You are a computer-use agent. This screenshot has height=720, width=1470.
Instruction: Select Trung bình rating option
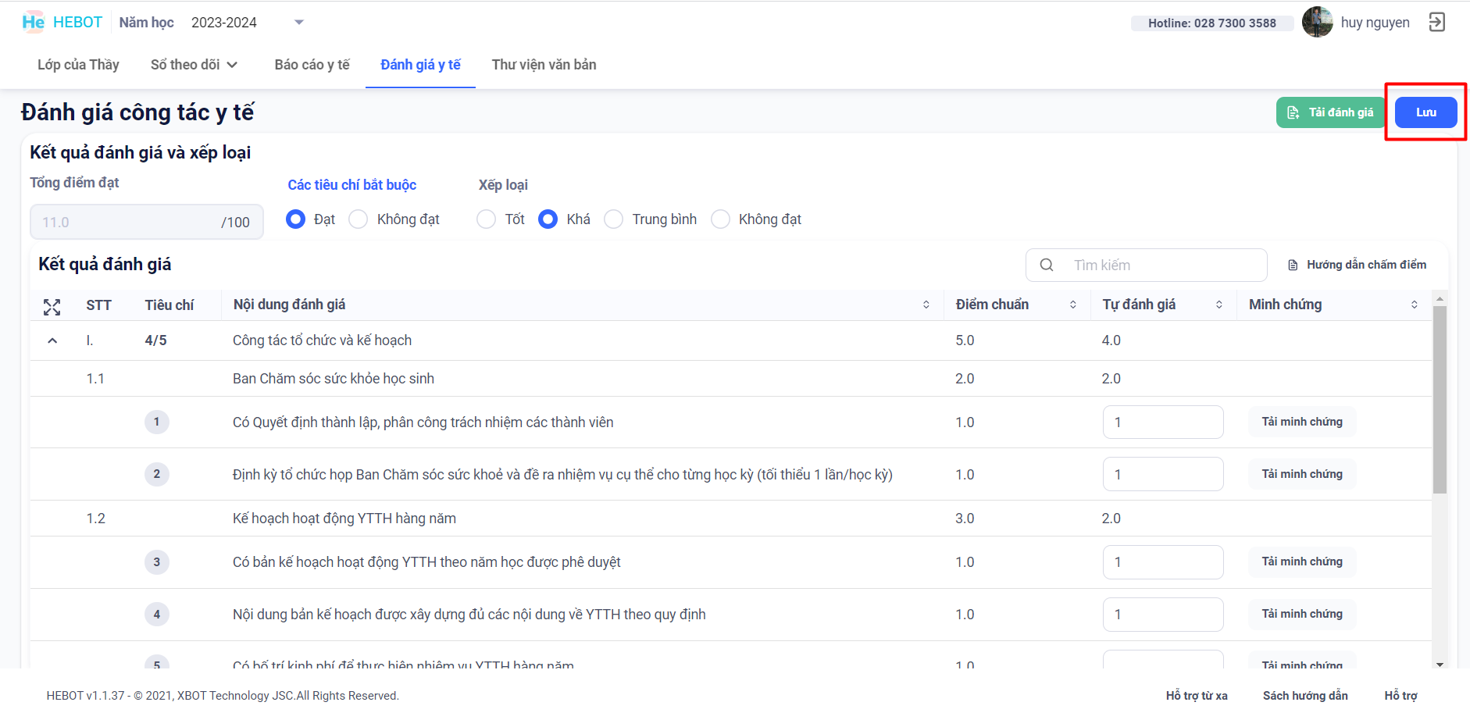[614, 219]
